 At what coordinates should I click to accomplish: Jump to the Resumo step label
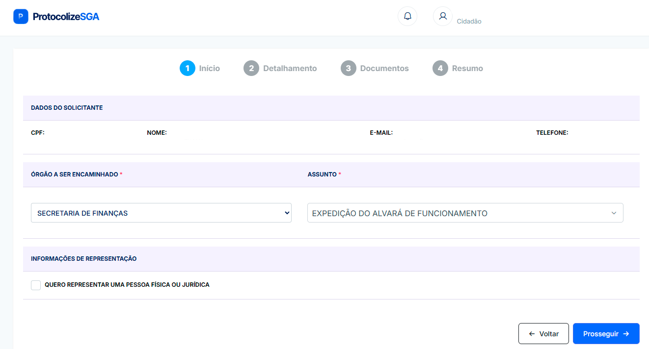coord(467,69)
